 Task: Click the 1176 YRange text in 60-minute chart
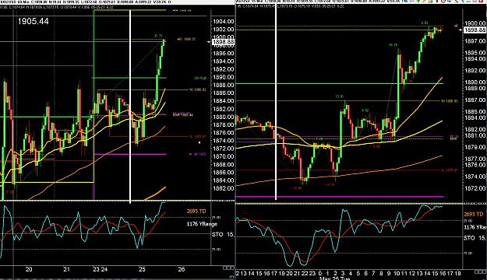click(202, 223)
